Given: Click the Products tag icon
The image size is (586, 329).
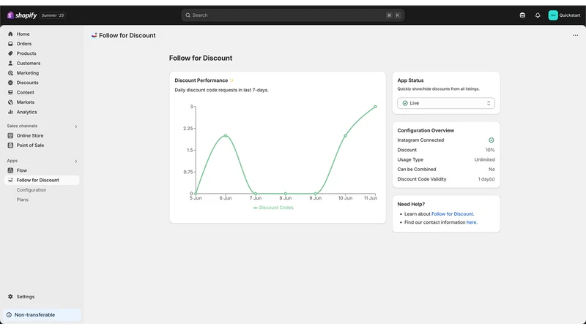Looking at the screenshot, I should 10,53.
